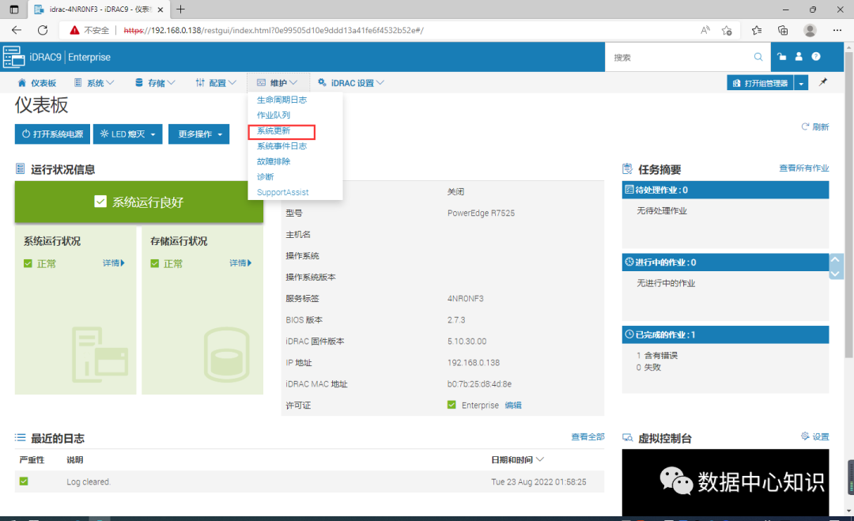Open the browser favorites list icon
Screen dimensions: 854x521
click(757, 30)
